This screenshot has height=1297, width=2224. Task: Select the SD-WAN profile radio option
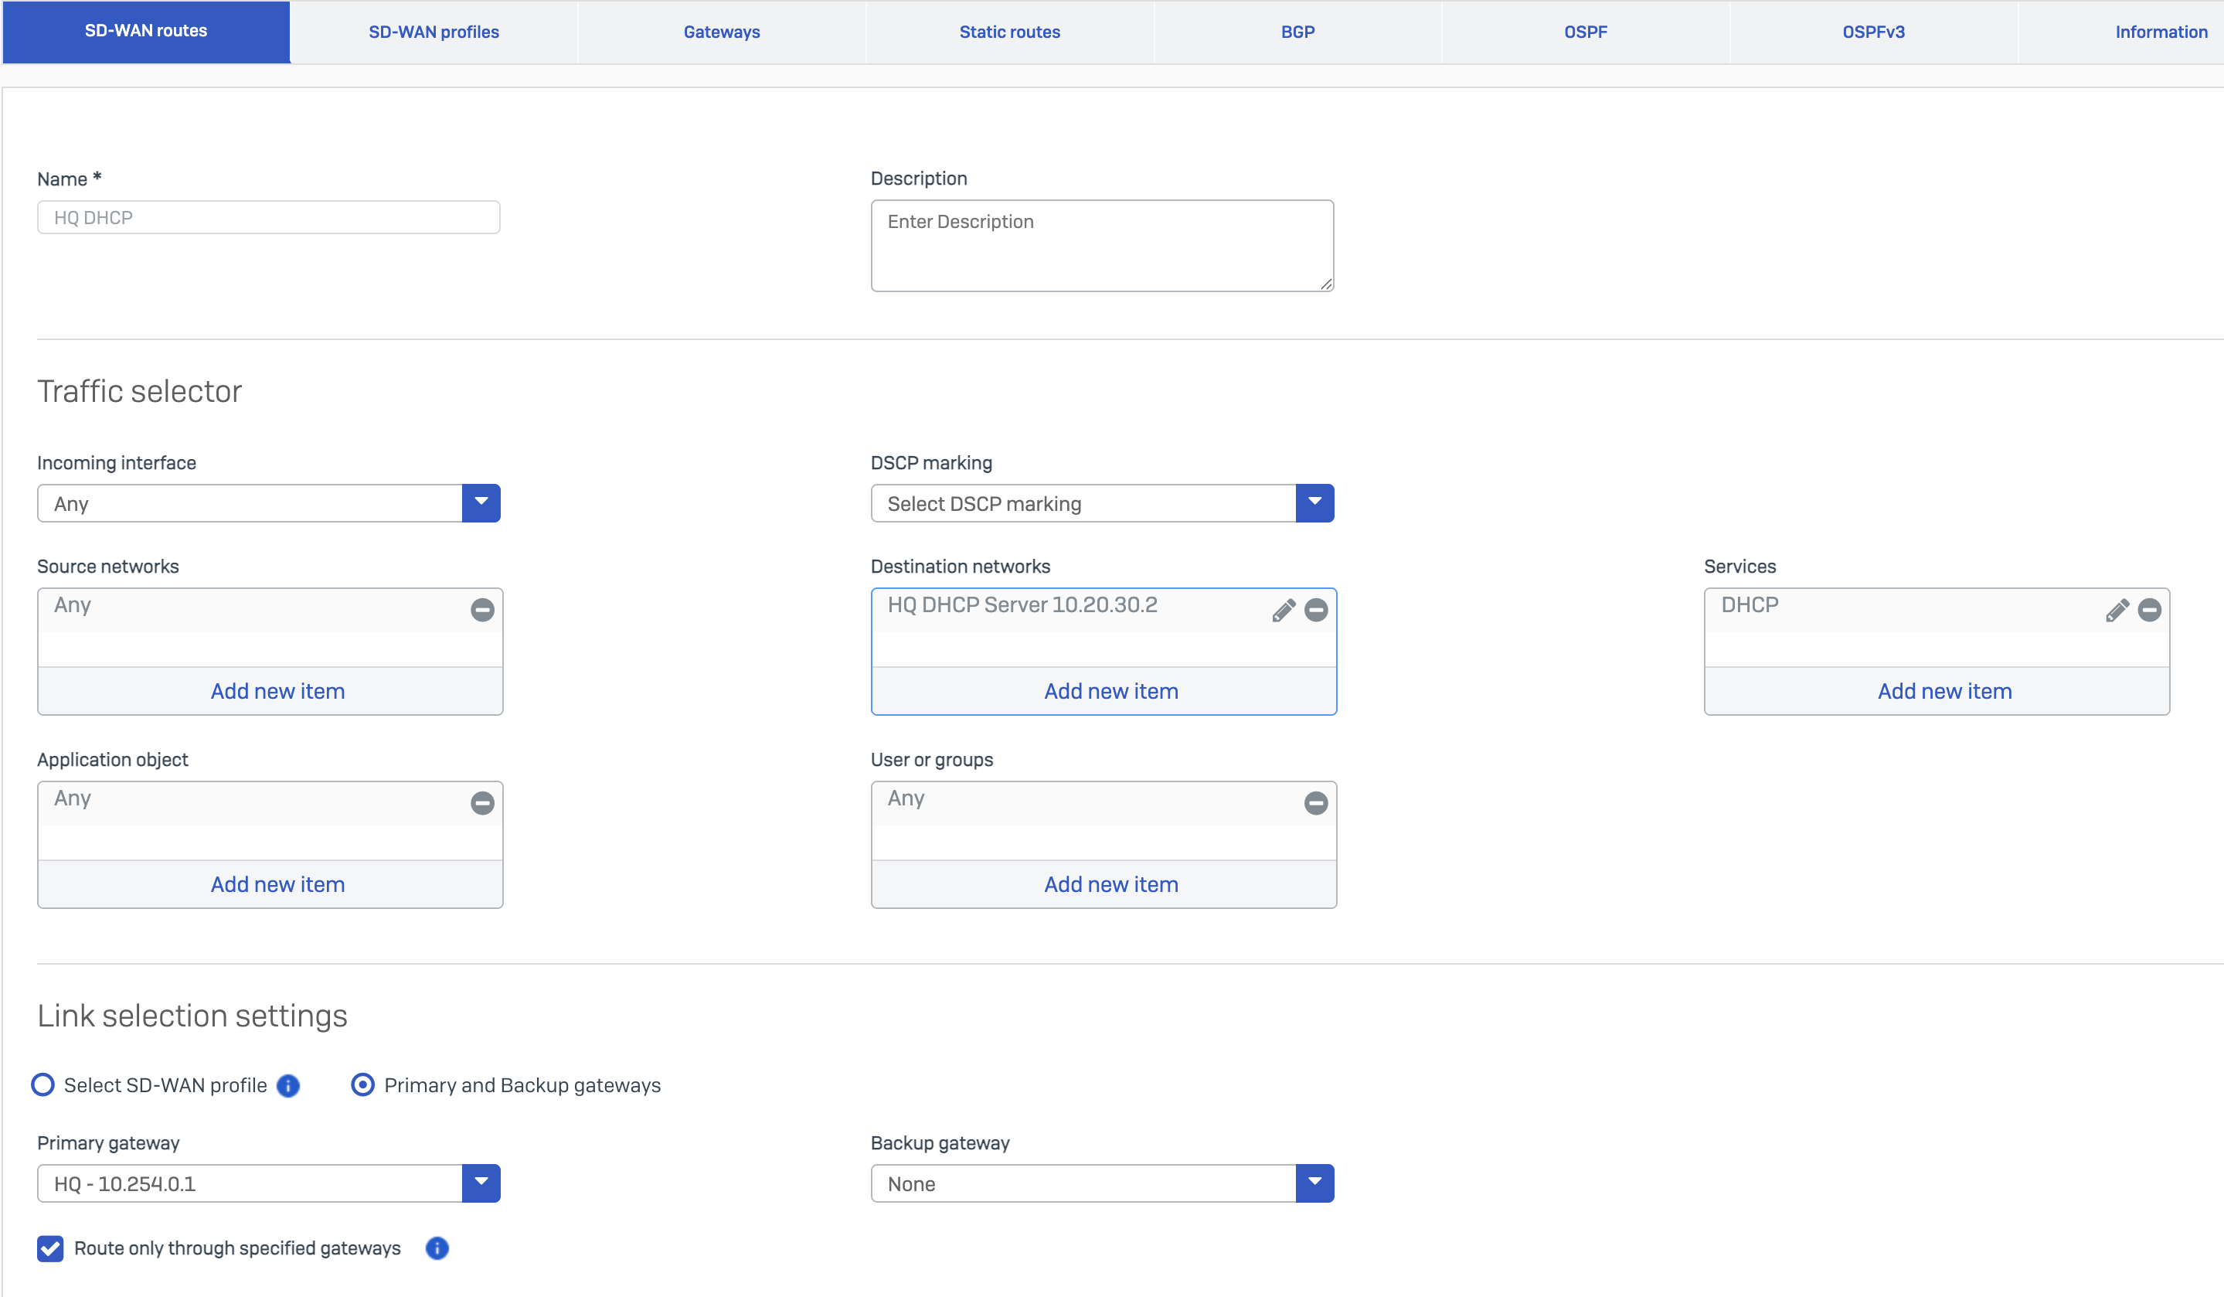click(x=43, y=1084)
